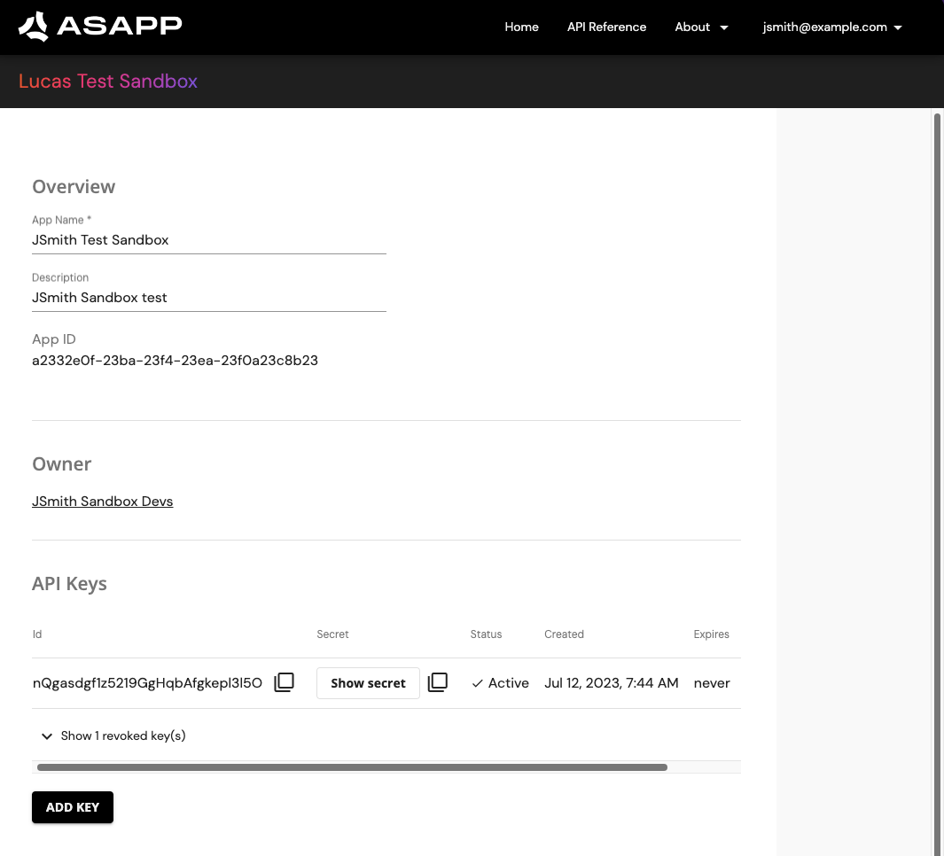Open the Home page

[x=521, y=27]
